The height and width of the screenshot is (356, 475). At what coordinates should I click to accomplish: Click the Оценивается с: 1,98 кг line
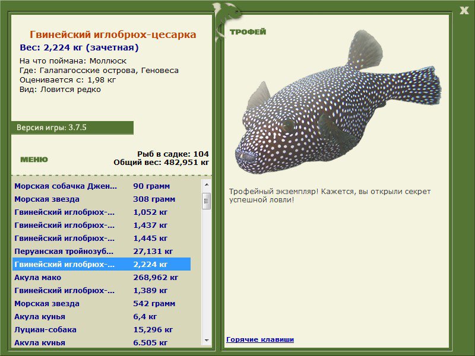point(68,80)
